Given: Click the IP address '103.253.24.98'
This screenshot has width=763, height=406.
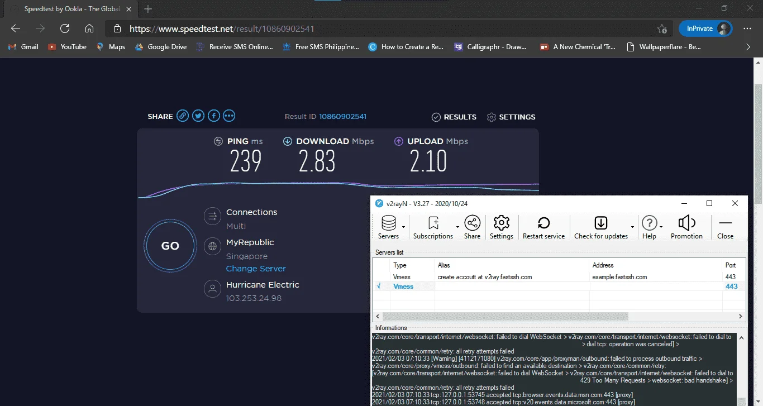Looking at the screenshot, I should 254,298.
